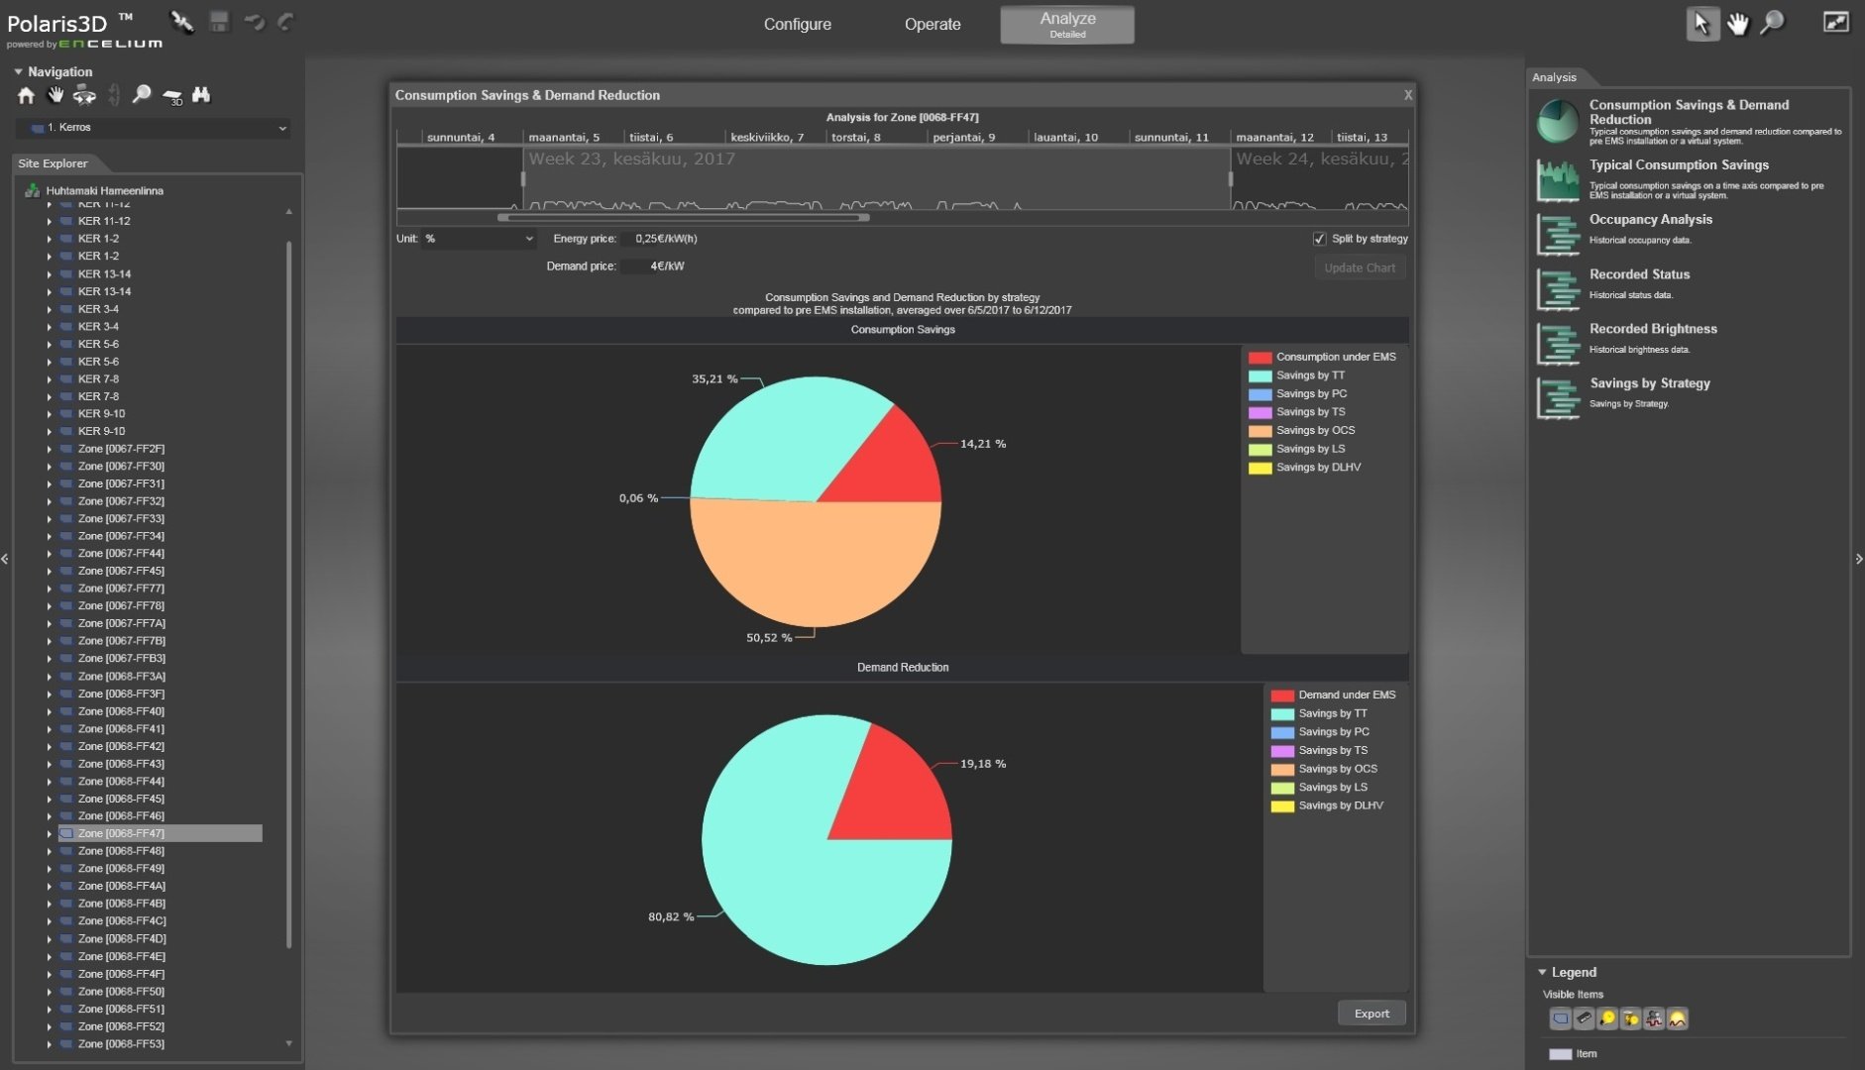The height and width of the screenshot is (1070, 1865).
Task: Select the pan hand tool in Navigation
Action: click(55, 95)
